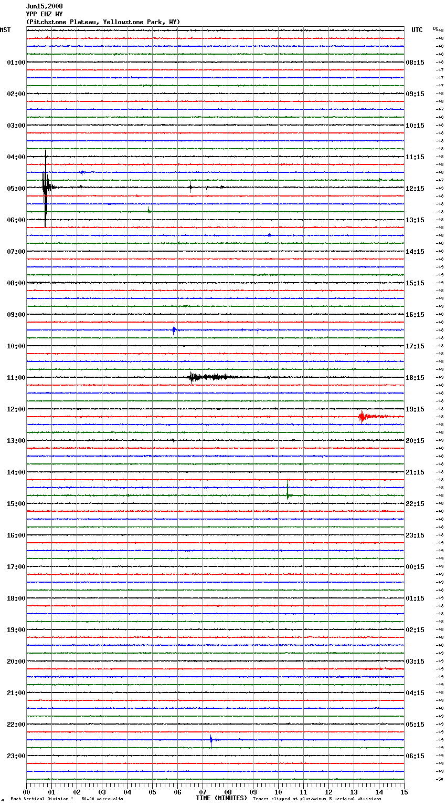
Task: Click the green spike on the 05:45 trace
Action: pyautogui.click(x=149, y=211)
